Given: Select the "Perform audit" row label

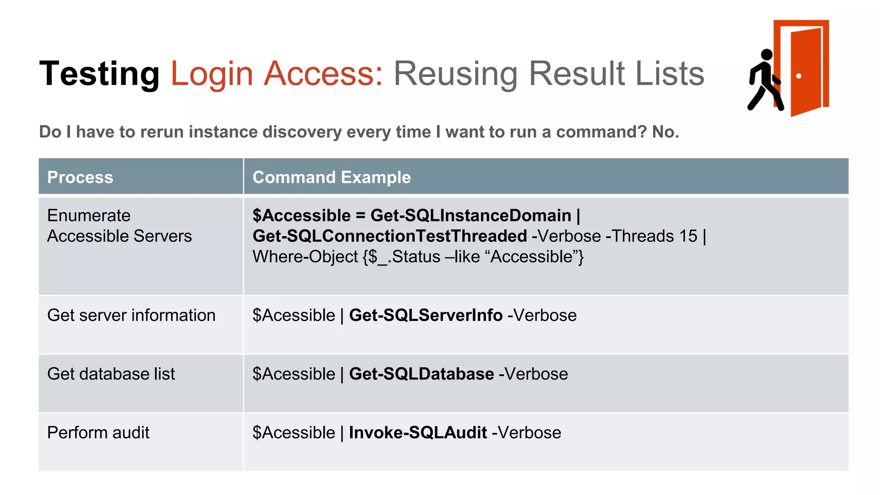Looking at the screenshot, I should click(98, 433).
